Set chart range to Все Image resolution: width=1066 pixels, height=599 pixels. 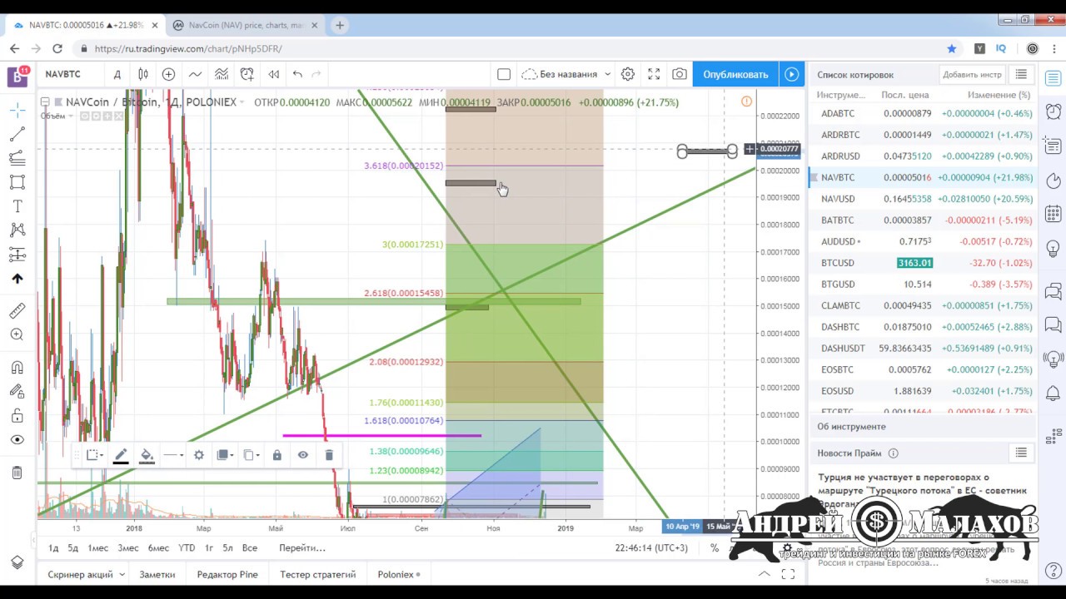(x=249, y=547)
